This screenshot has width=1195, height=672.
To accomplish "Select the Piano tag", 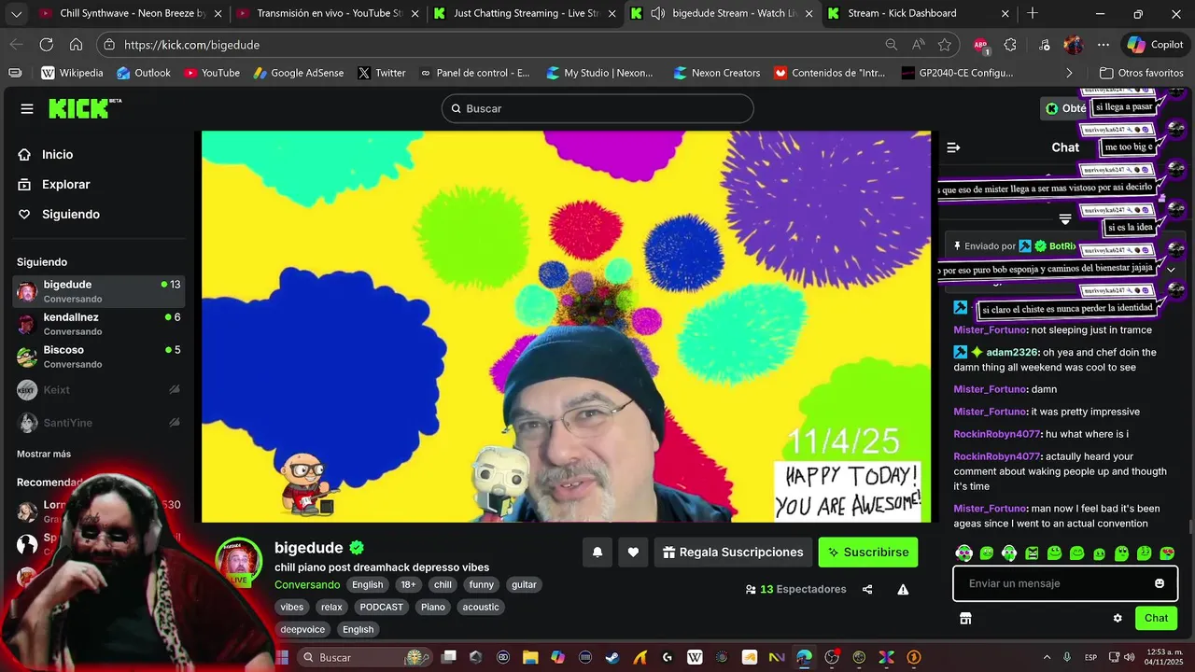I will [433, 607].
